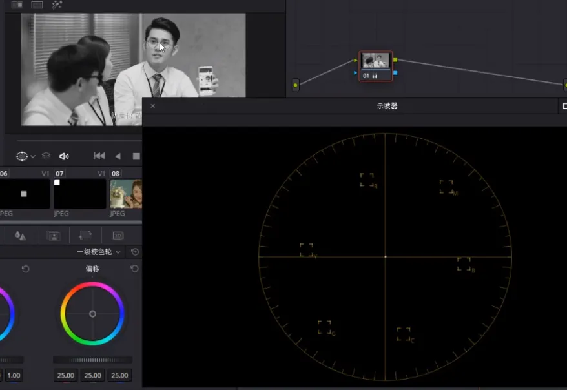Viewport: 567px width, 390px height.
Task: Click node 01's blue key output square
Action: click(x=395, y=73)
